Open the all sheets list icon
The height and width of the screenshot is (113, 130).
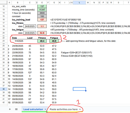[16, 109]
